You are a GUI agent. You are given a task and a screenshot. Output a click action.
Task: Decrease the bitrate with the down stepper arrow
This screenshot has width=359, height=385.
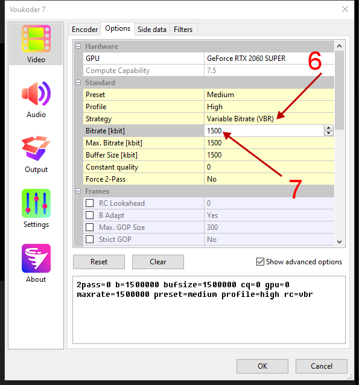(x=329, y=133)
